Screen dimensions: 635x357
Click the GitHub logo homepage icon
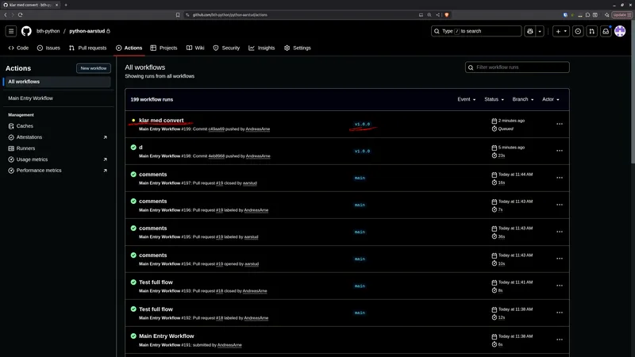26,31
